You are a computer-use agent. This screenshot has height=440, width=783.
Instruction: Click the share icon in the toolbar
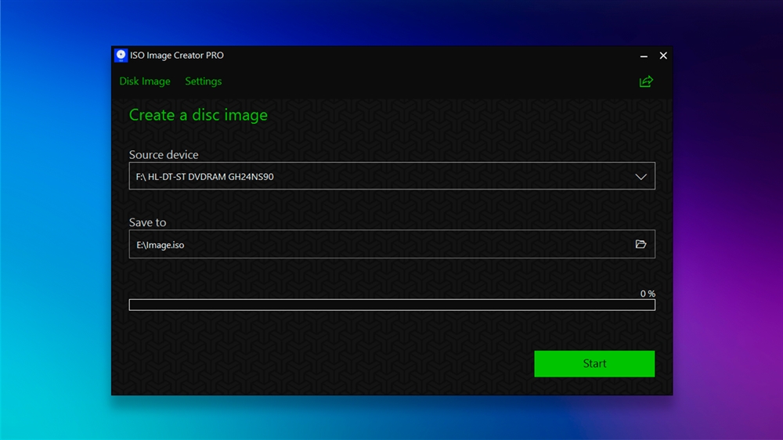[x=646, y=81]
